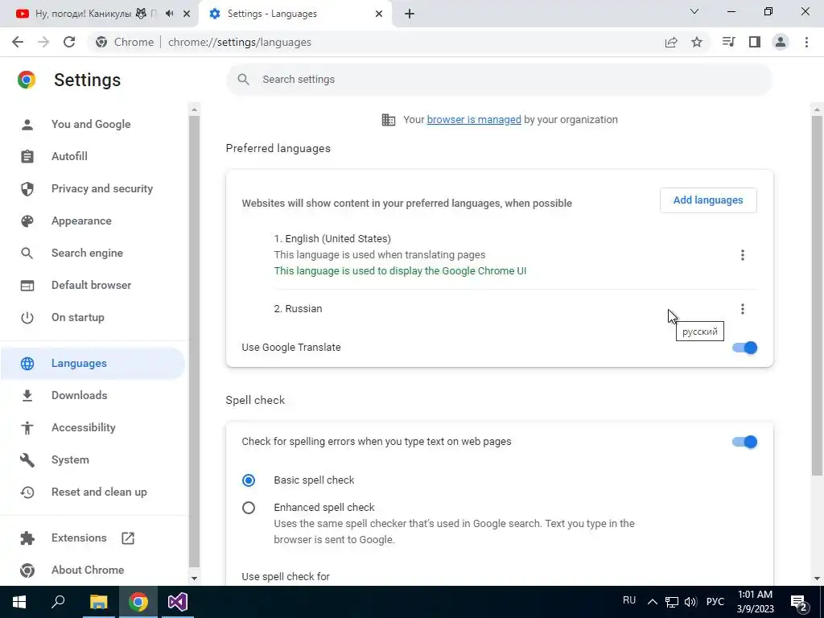This screenshot has height=618, width=824.
Task: Click the magnifier icon in Search settings
Action: click(243, 80)
